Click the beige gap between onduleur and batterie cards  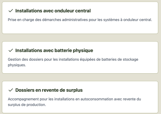click(80, 38)
